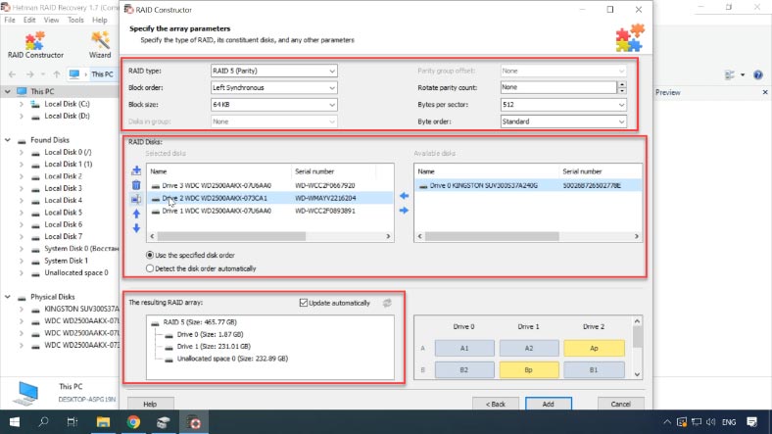Image resolution: width=772 pixels, height=434 pixels.
Task: Select Drive 3 WDC WD2500AAKX row
Action: click(269, 185)
